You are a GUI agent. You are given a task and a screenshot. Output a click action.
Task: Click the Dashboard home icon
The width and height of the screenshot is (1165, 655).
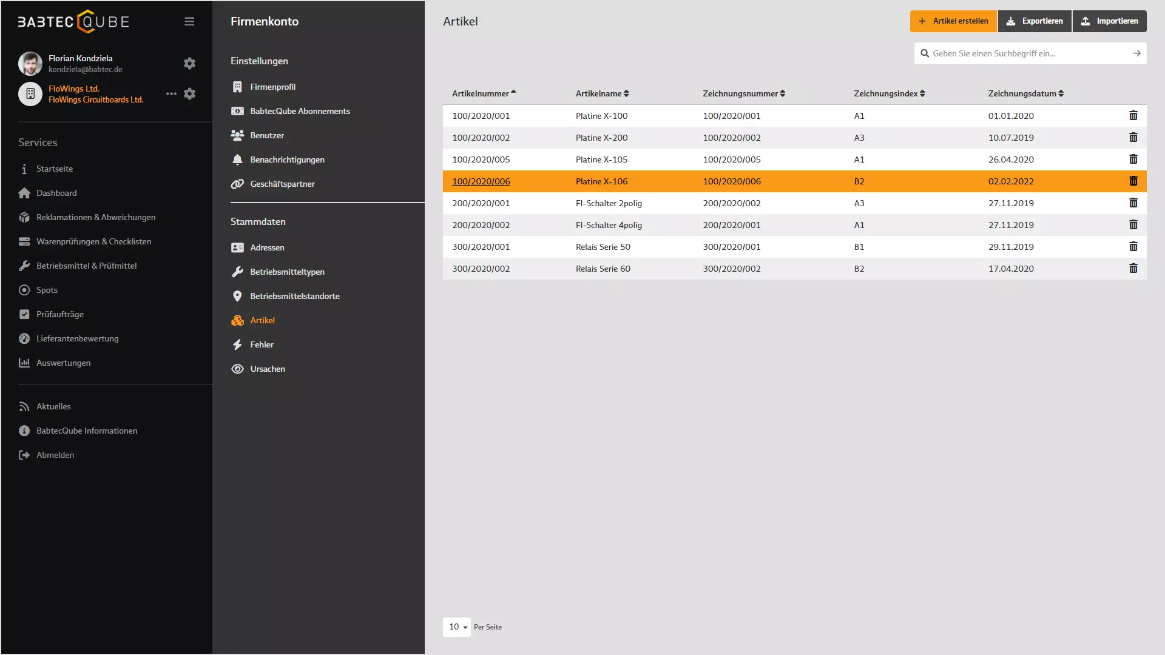24,193
